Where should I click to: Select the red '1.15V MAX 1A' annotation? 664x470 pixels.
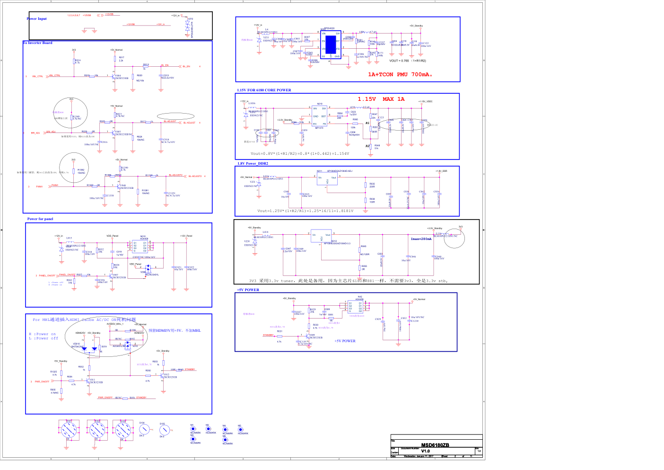[381, 99]
